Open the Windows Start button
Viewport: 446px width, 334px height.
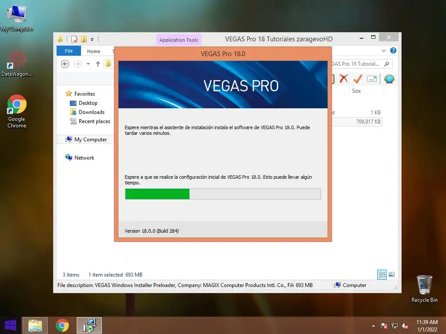pos(10,325)
